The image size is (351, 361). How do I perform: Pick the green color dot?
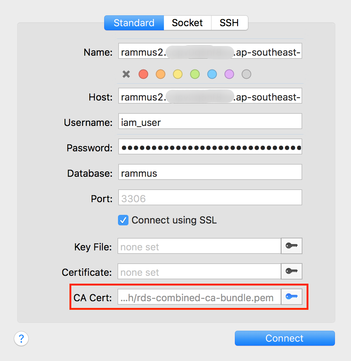point(195,74)
